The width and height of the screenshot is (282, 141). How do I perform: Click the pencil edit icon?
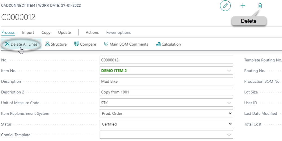point(225,6)
